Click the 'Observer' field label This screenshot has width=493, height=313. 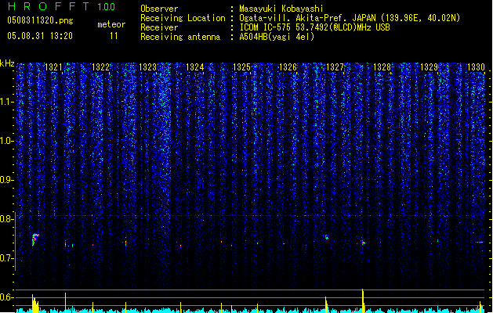(x=159, y=9)
